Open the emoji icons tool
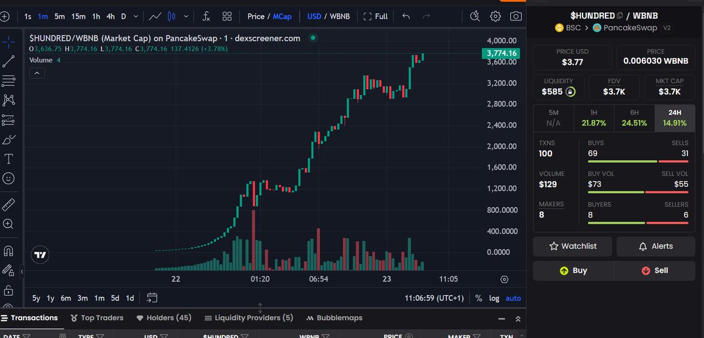The image size is (704, 338). (9, 178)
